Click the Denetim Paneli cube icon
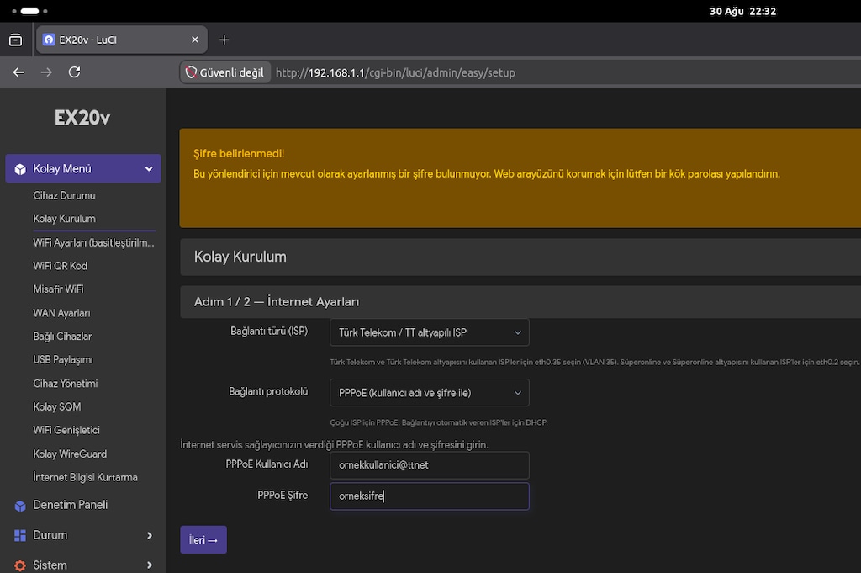 point(20,506)
